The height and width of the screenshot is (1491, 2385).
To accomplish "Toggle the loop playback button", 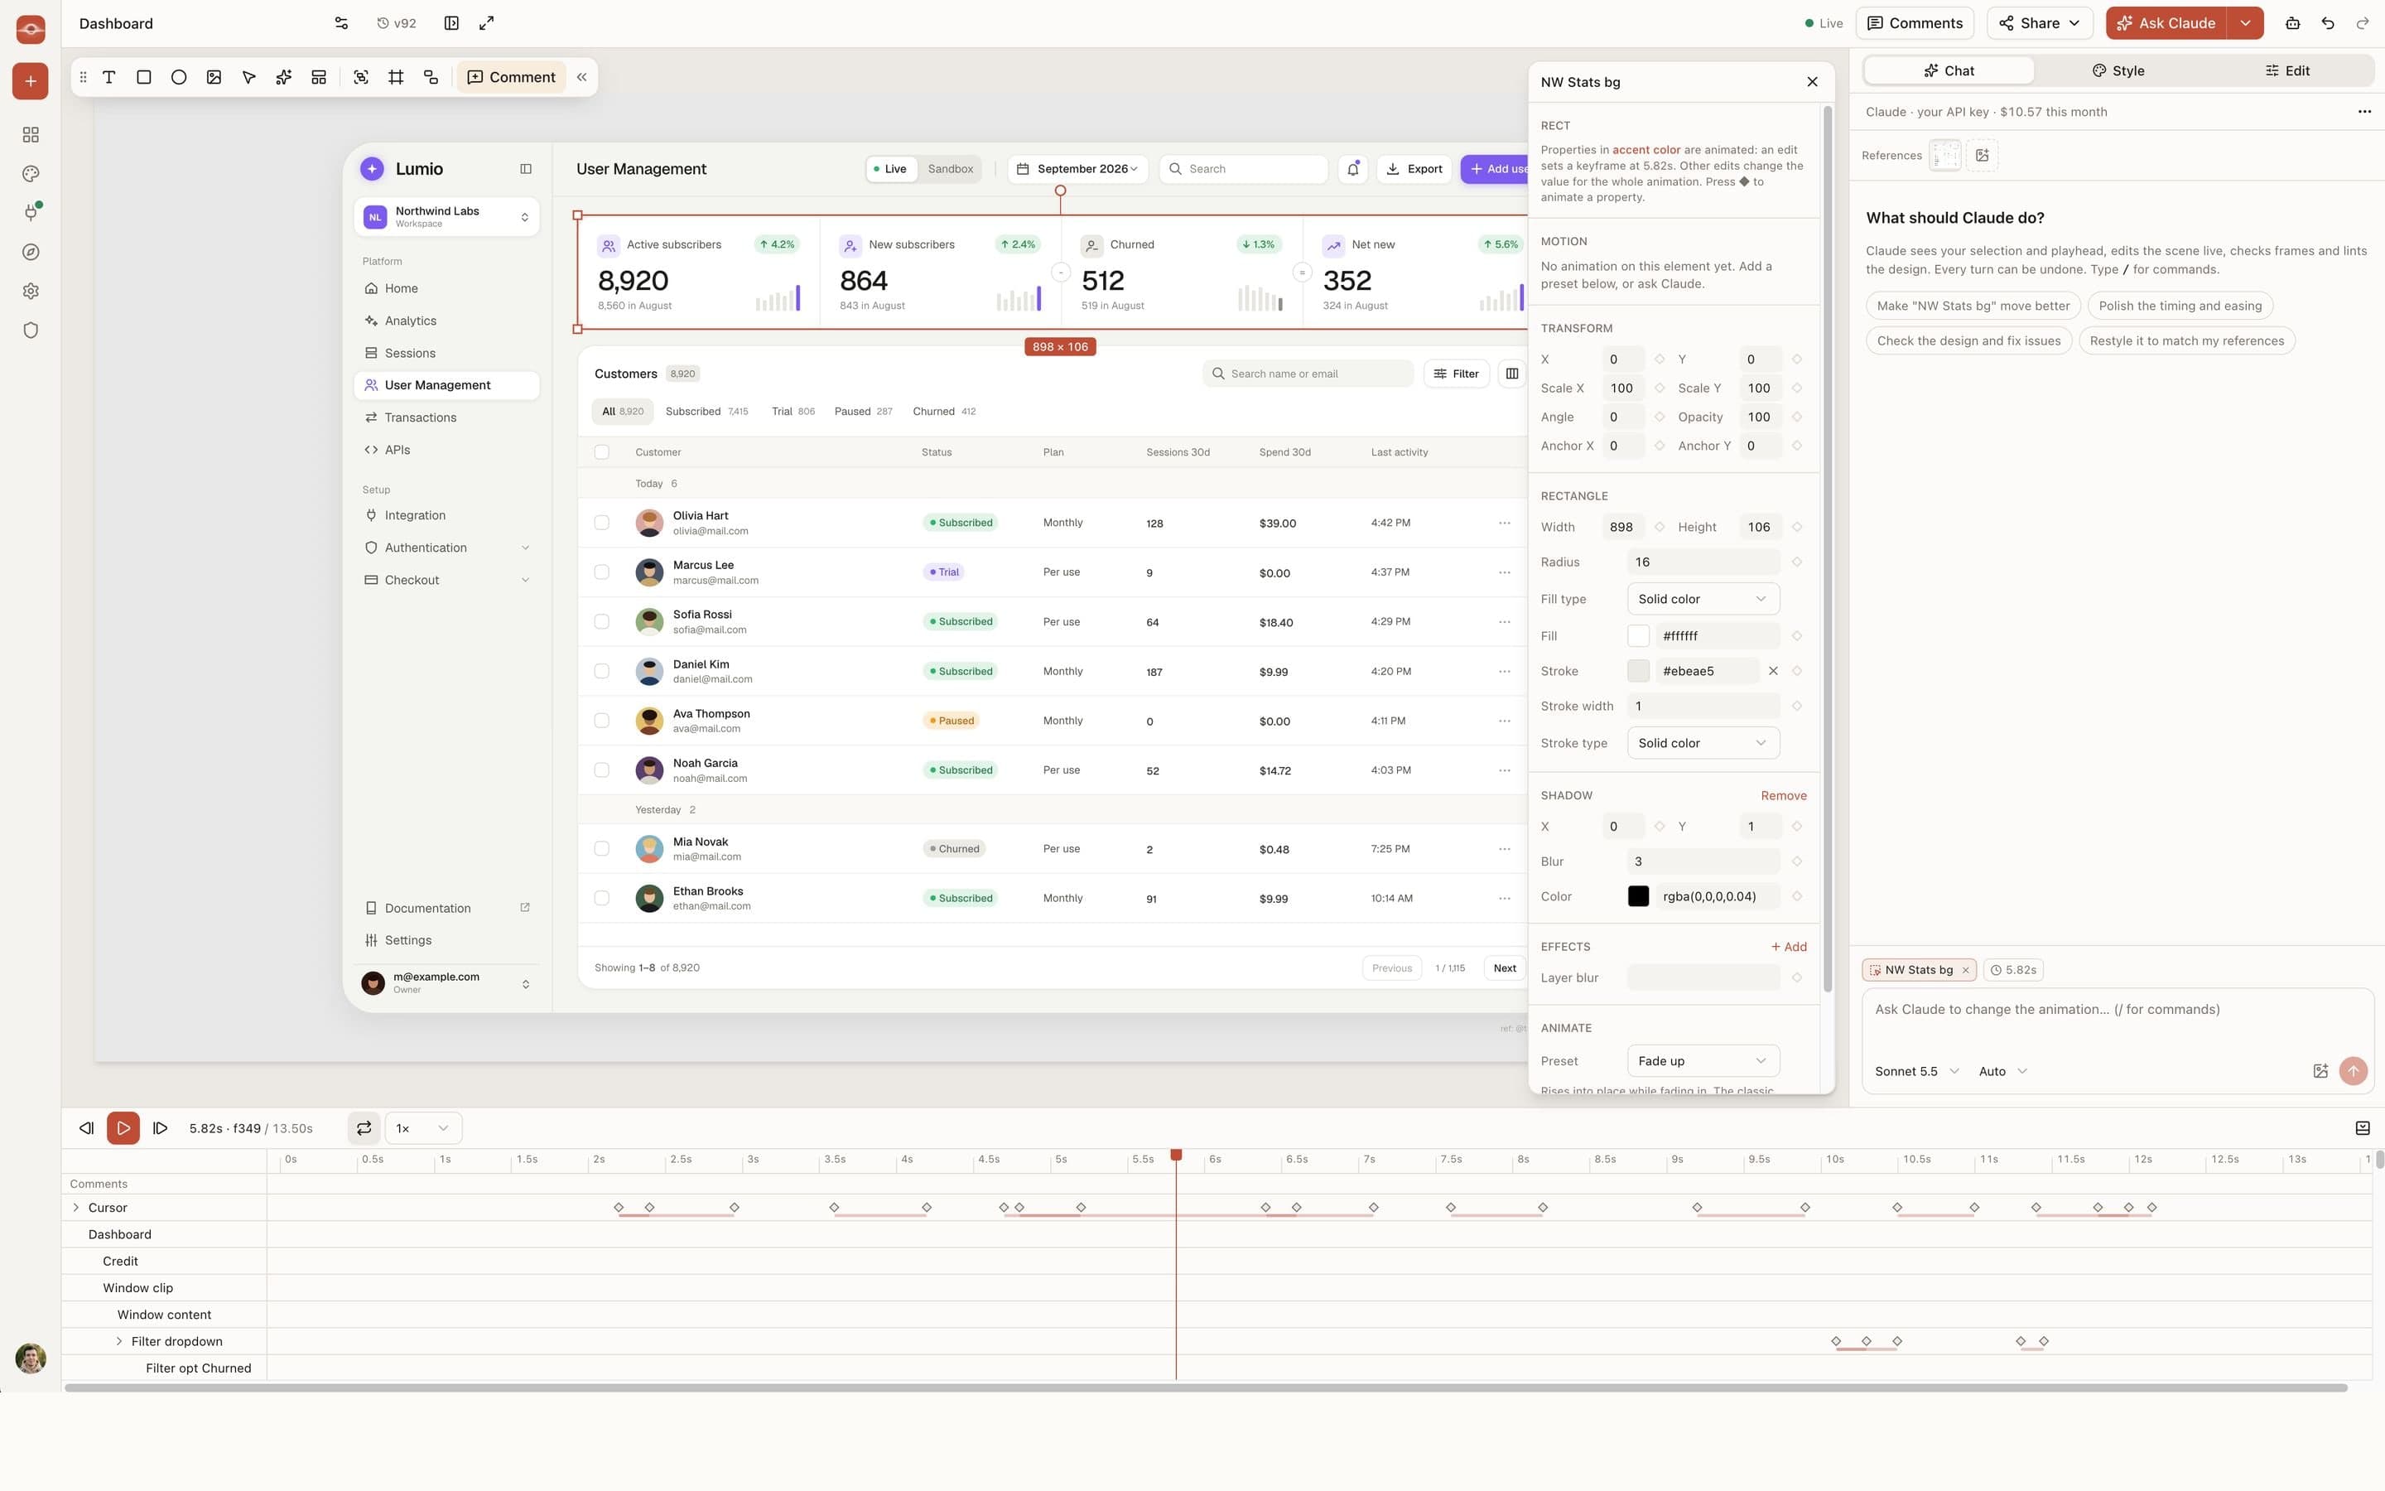I will [364, 1128].
